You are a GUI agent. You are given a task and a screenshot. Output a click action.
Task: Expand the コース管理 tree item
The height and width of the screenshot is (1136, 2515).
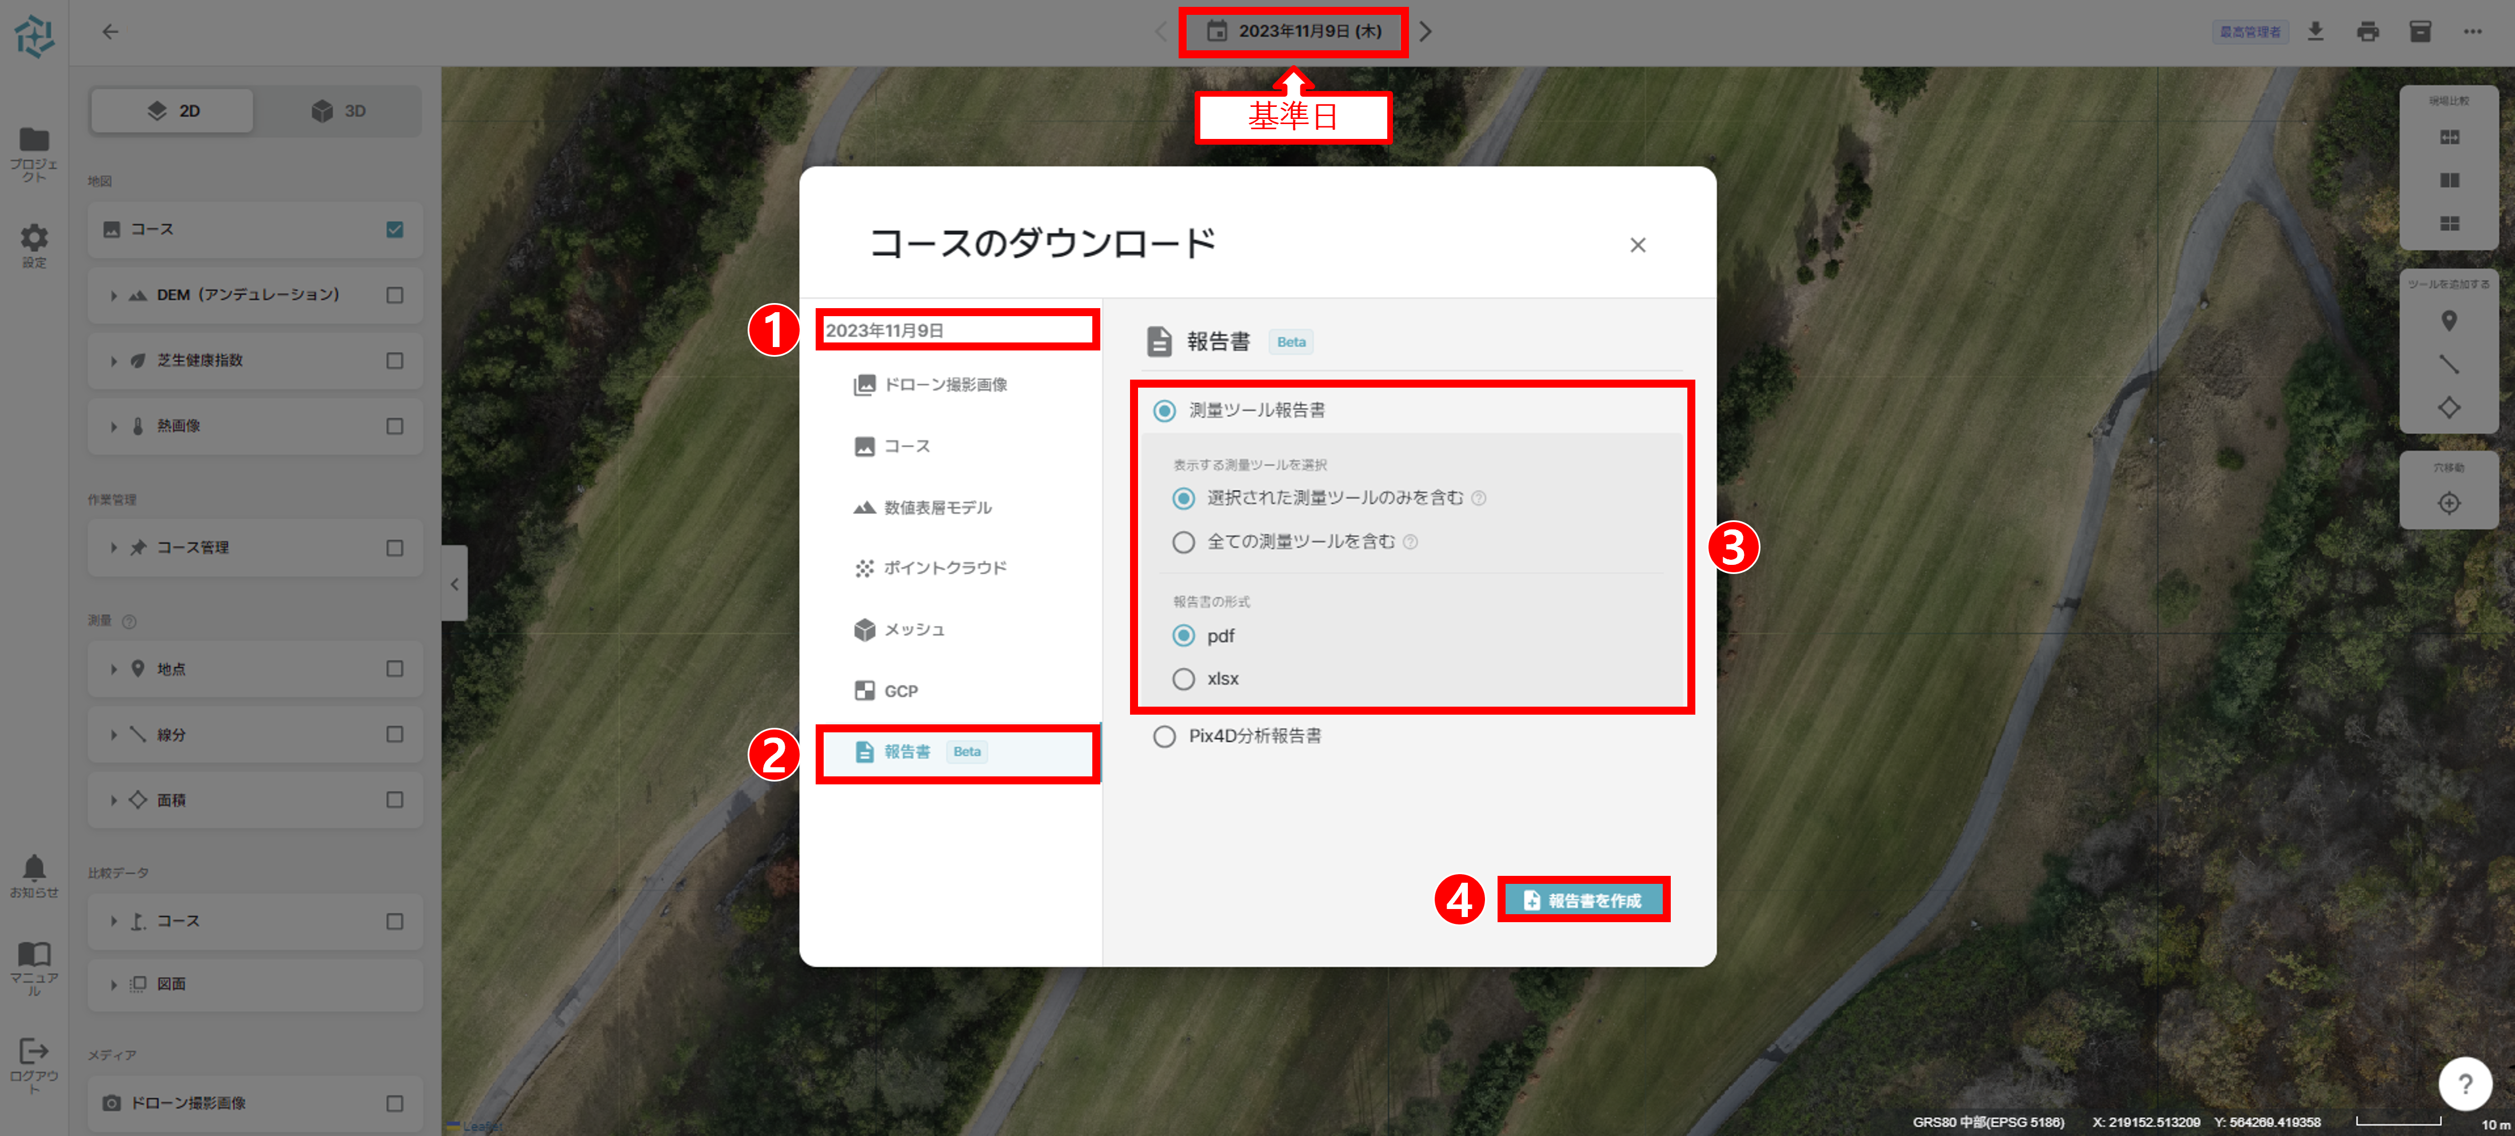[113, 548]
